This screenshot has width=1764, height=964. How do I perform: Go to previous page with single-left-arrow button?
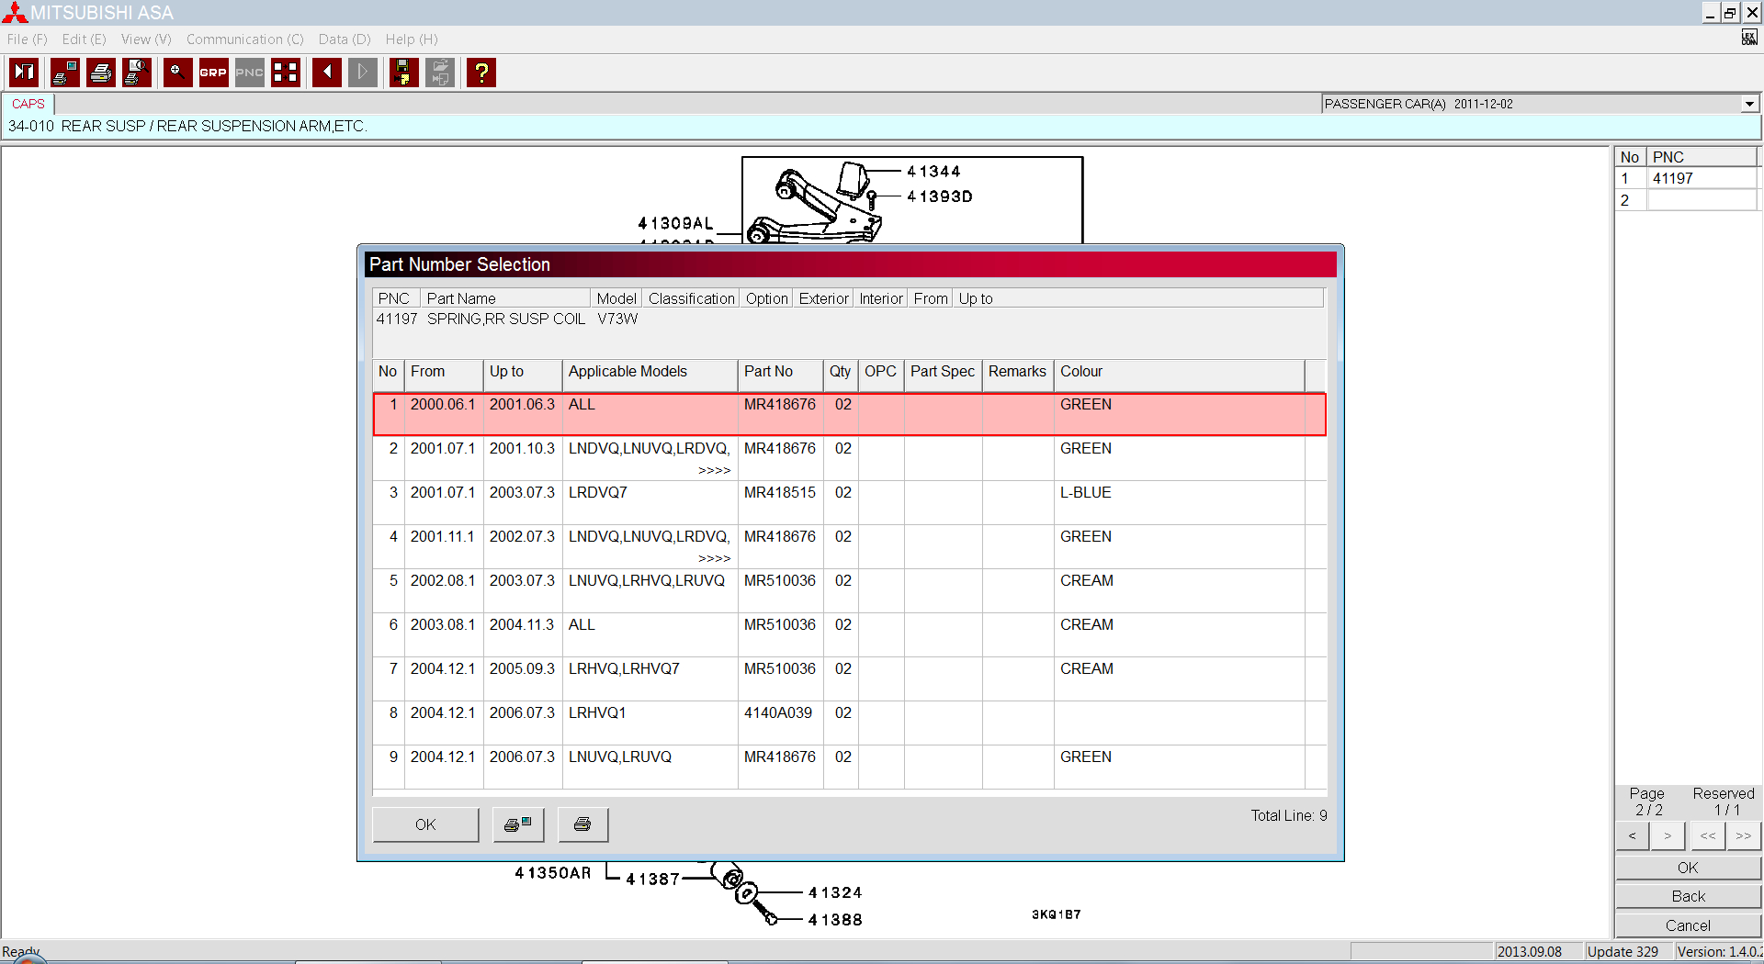[1632, 835]
